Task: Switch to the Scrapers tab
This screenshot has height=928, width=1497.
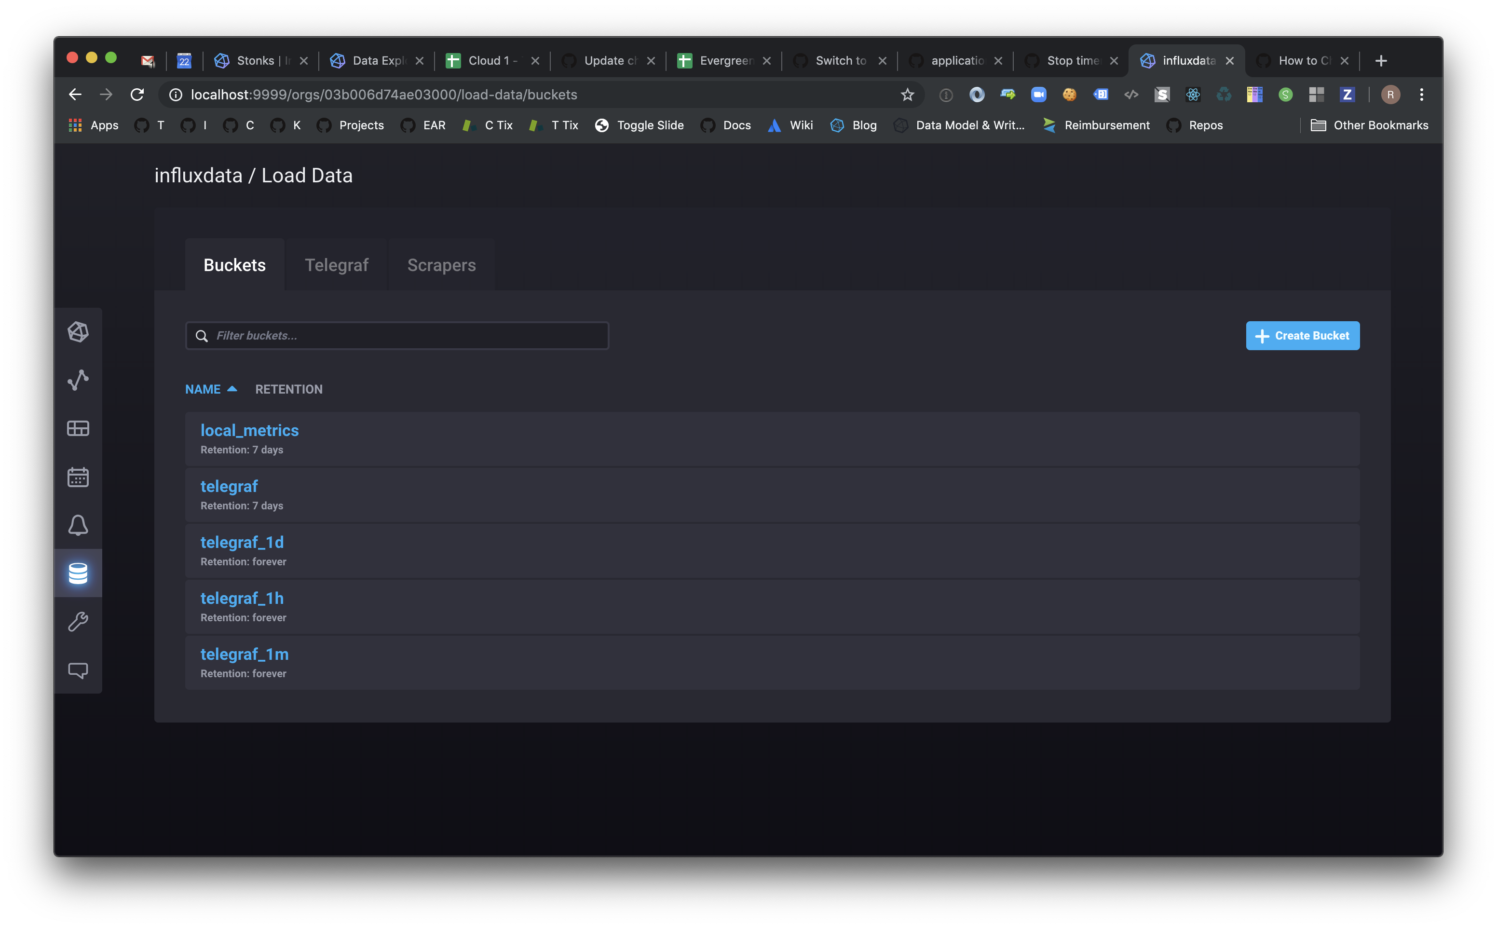Action: coord(441,265)
